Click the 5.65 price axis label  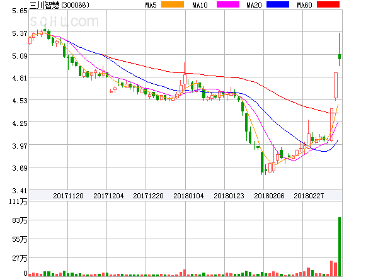pos(20,11)
